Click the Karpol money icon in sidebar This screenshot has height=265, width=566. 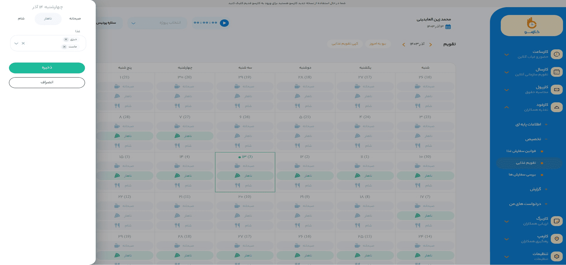[556, 89]
